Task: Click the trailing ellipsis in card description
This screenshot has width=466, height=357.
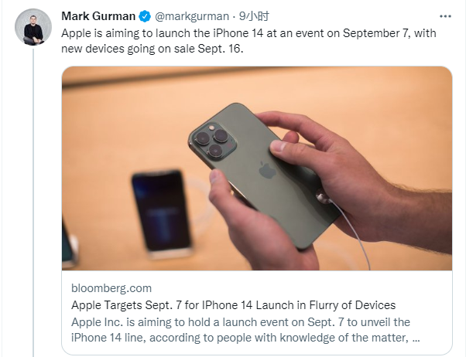Action: (416, 338)
